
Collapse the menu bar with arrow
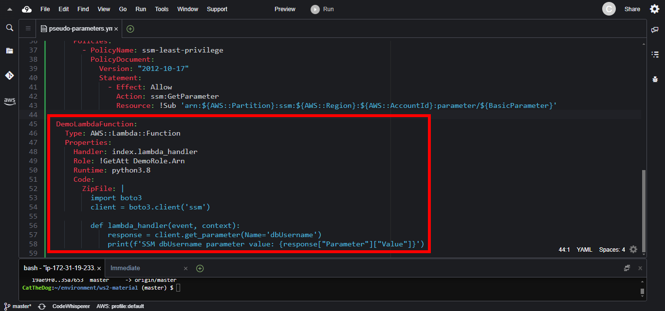[x=9, y=9]
